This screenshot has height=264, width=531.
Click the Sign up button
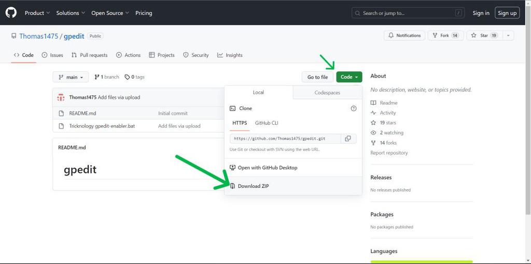[507, 13]
